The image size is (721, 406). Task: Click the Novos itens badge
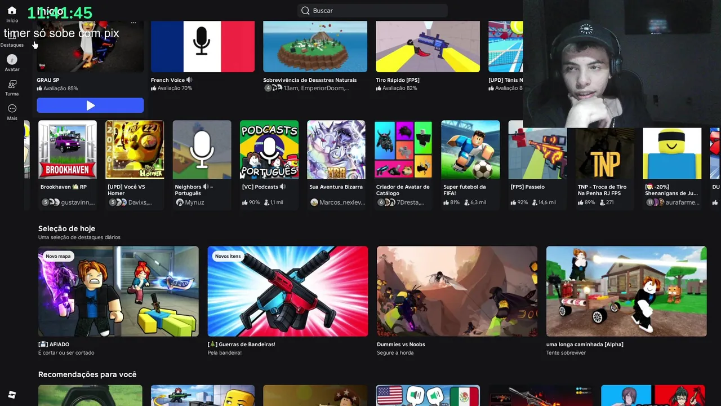228,256
